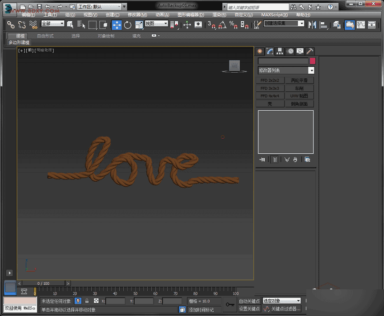Viewport: 384px width, 316px height.
Task: Switch to the Utilities hammer panel
Action: coord(309,51)
